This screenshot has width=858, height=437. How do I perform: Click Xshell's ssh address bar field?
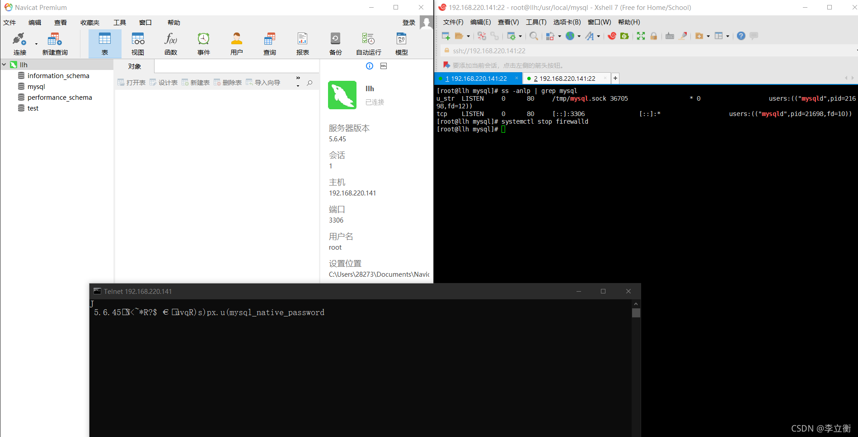(649, 51)
